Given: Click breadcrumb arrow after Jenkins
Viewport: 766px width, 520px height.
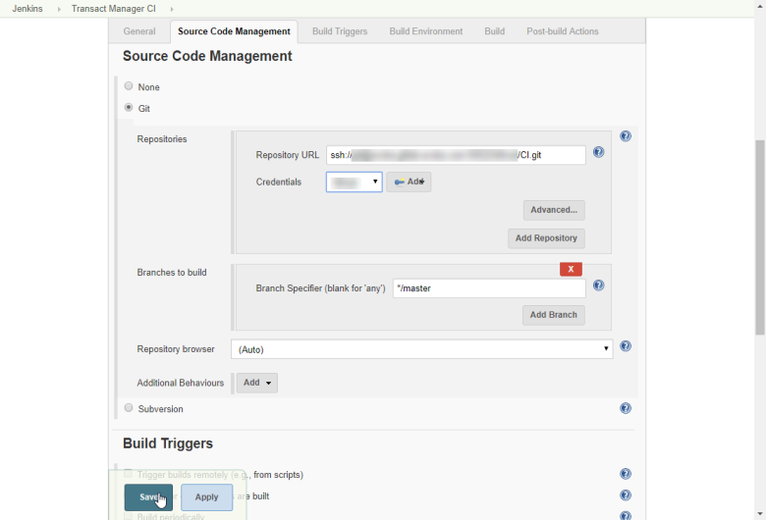Looking at the screenshot, I should (59, 9).
